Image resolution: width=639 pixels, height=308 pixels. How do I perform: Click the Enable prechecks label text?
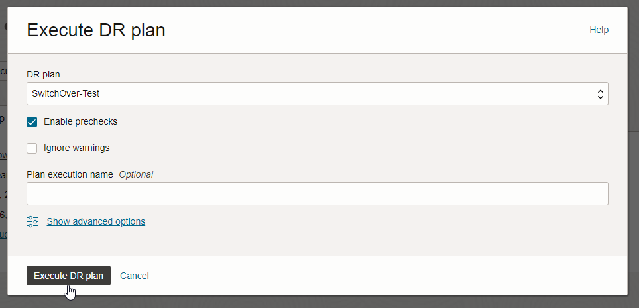tap(80, 122)
